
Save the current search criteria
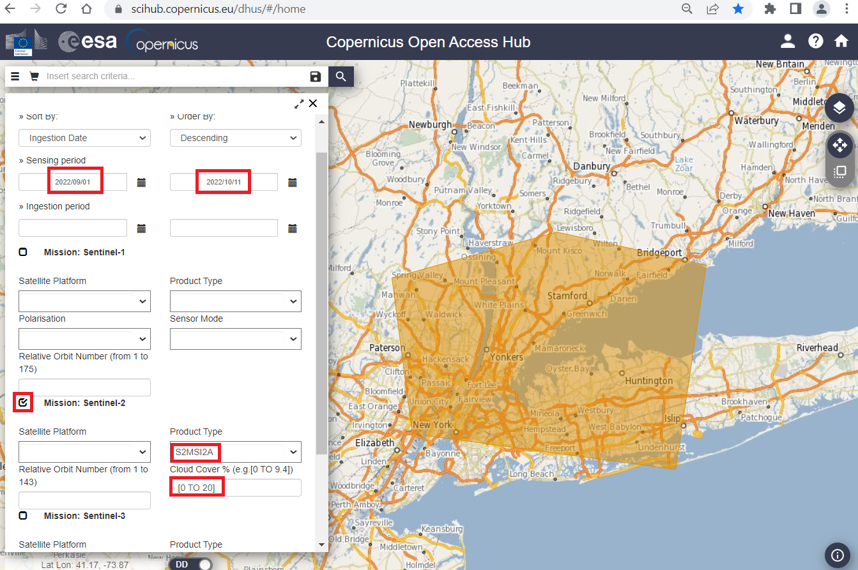pos(315,76)
